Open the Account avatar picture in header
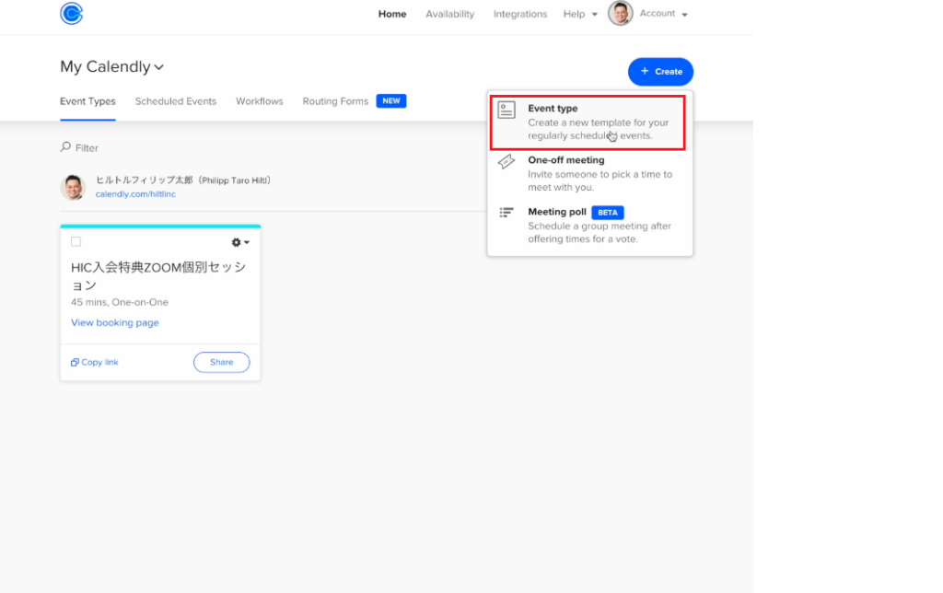This screenshot has width=943, height=593. [620, 13]
